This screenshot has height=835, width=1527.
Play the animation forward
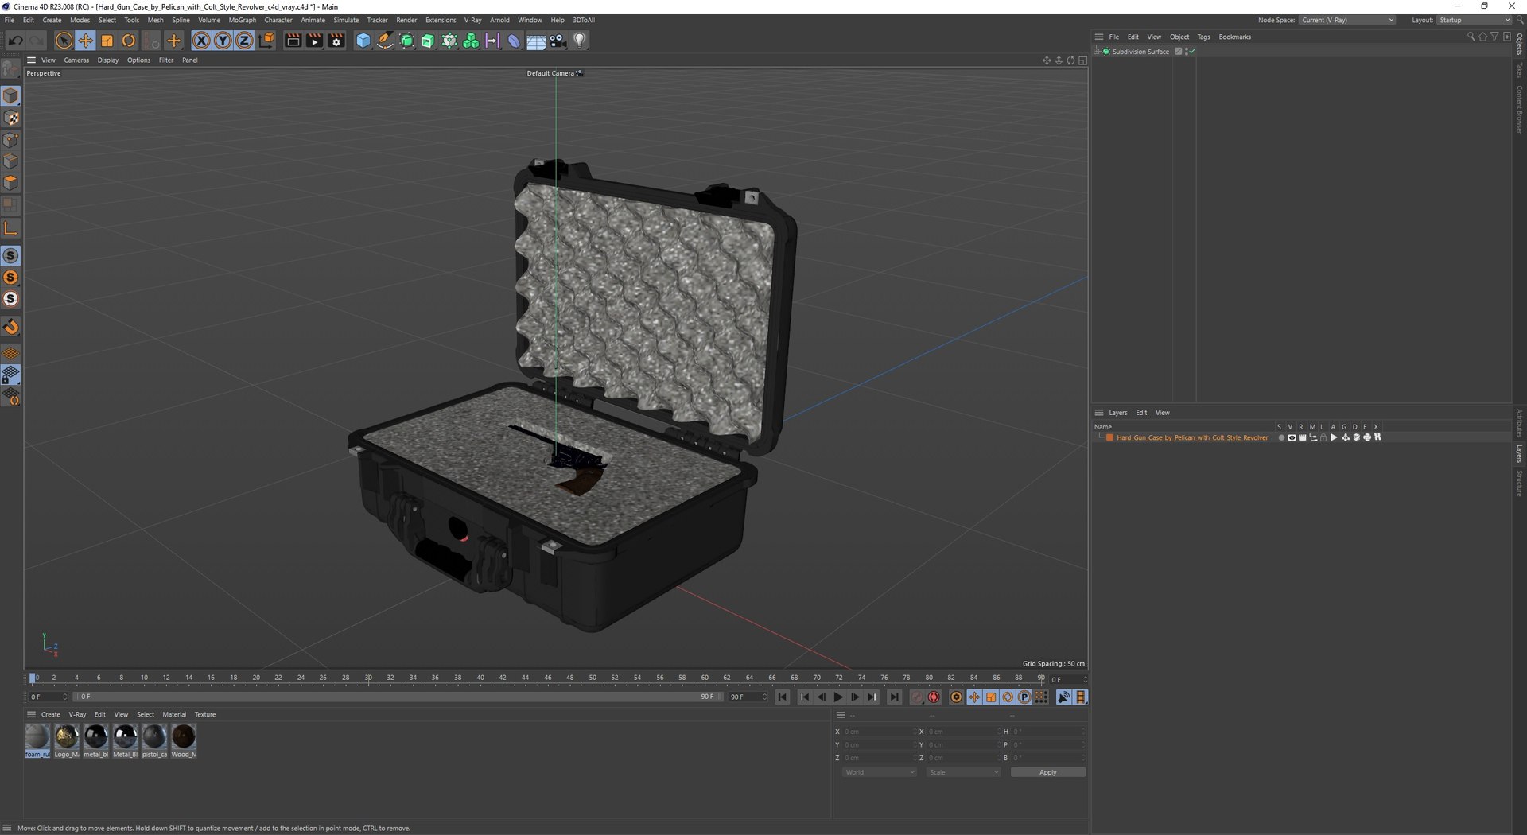coord(838,697)
